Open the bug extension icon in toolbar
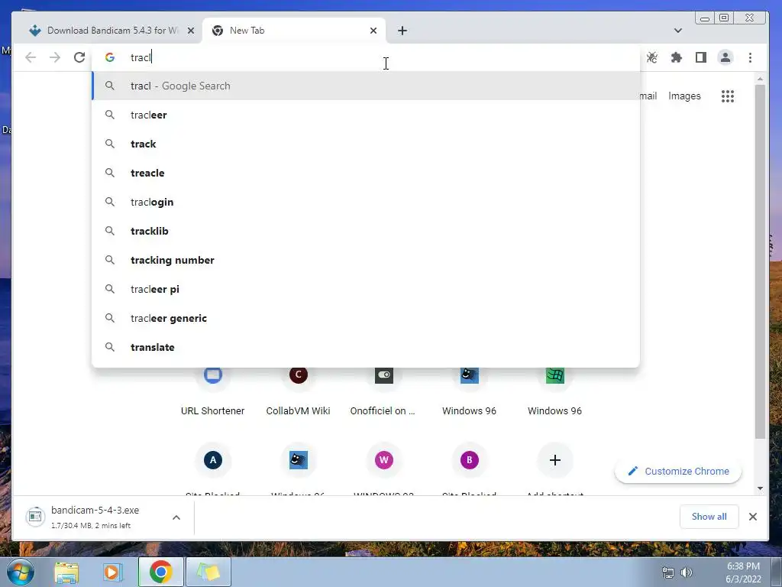The height and width of the screenshot is (587, 782). [x=652, y=57]
